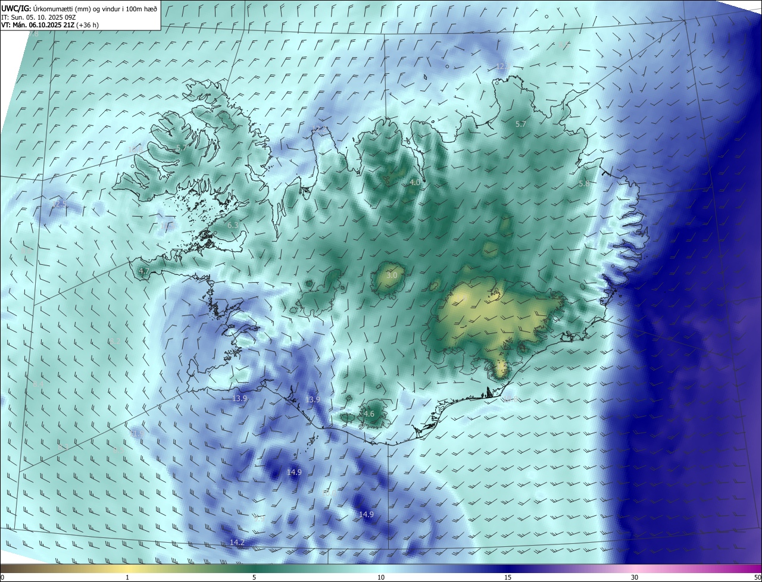This screenshot has height=582, width=762.
Task: Click the "2.5" value label over the sea
Action: 60,204
